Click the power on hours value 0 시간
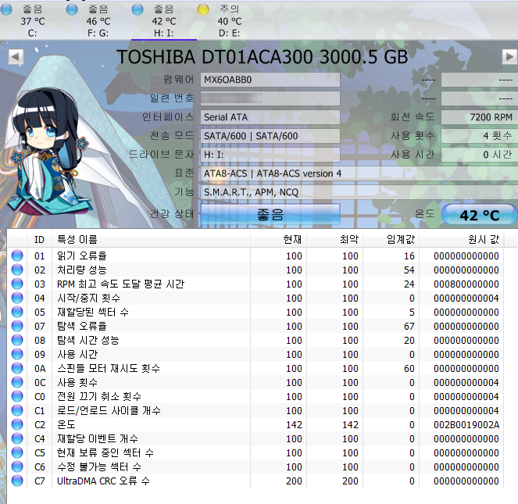The height and width of the screenshot is (504, 518). click(480, 155)
